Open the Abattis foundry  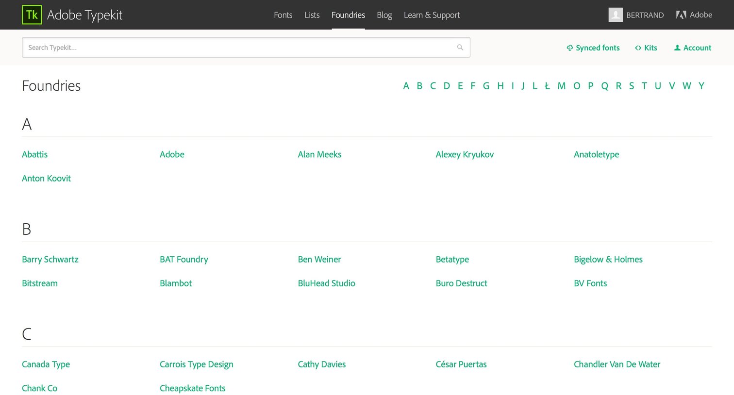(x=34, y=154)
